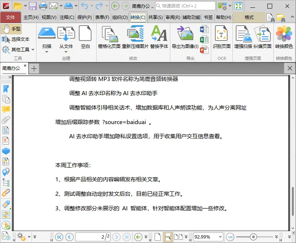Close the 简鹿办公 document tab
Screen dimensions: 296x243
point(25,65)
